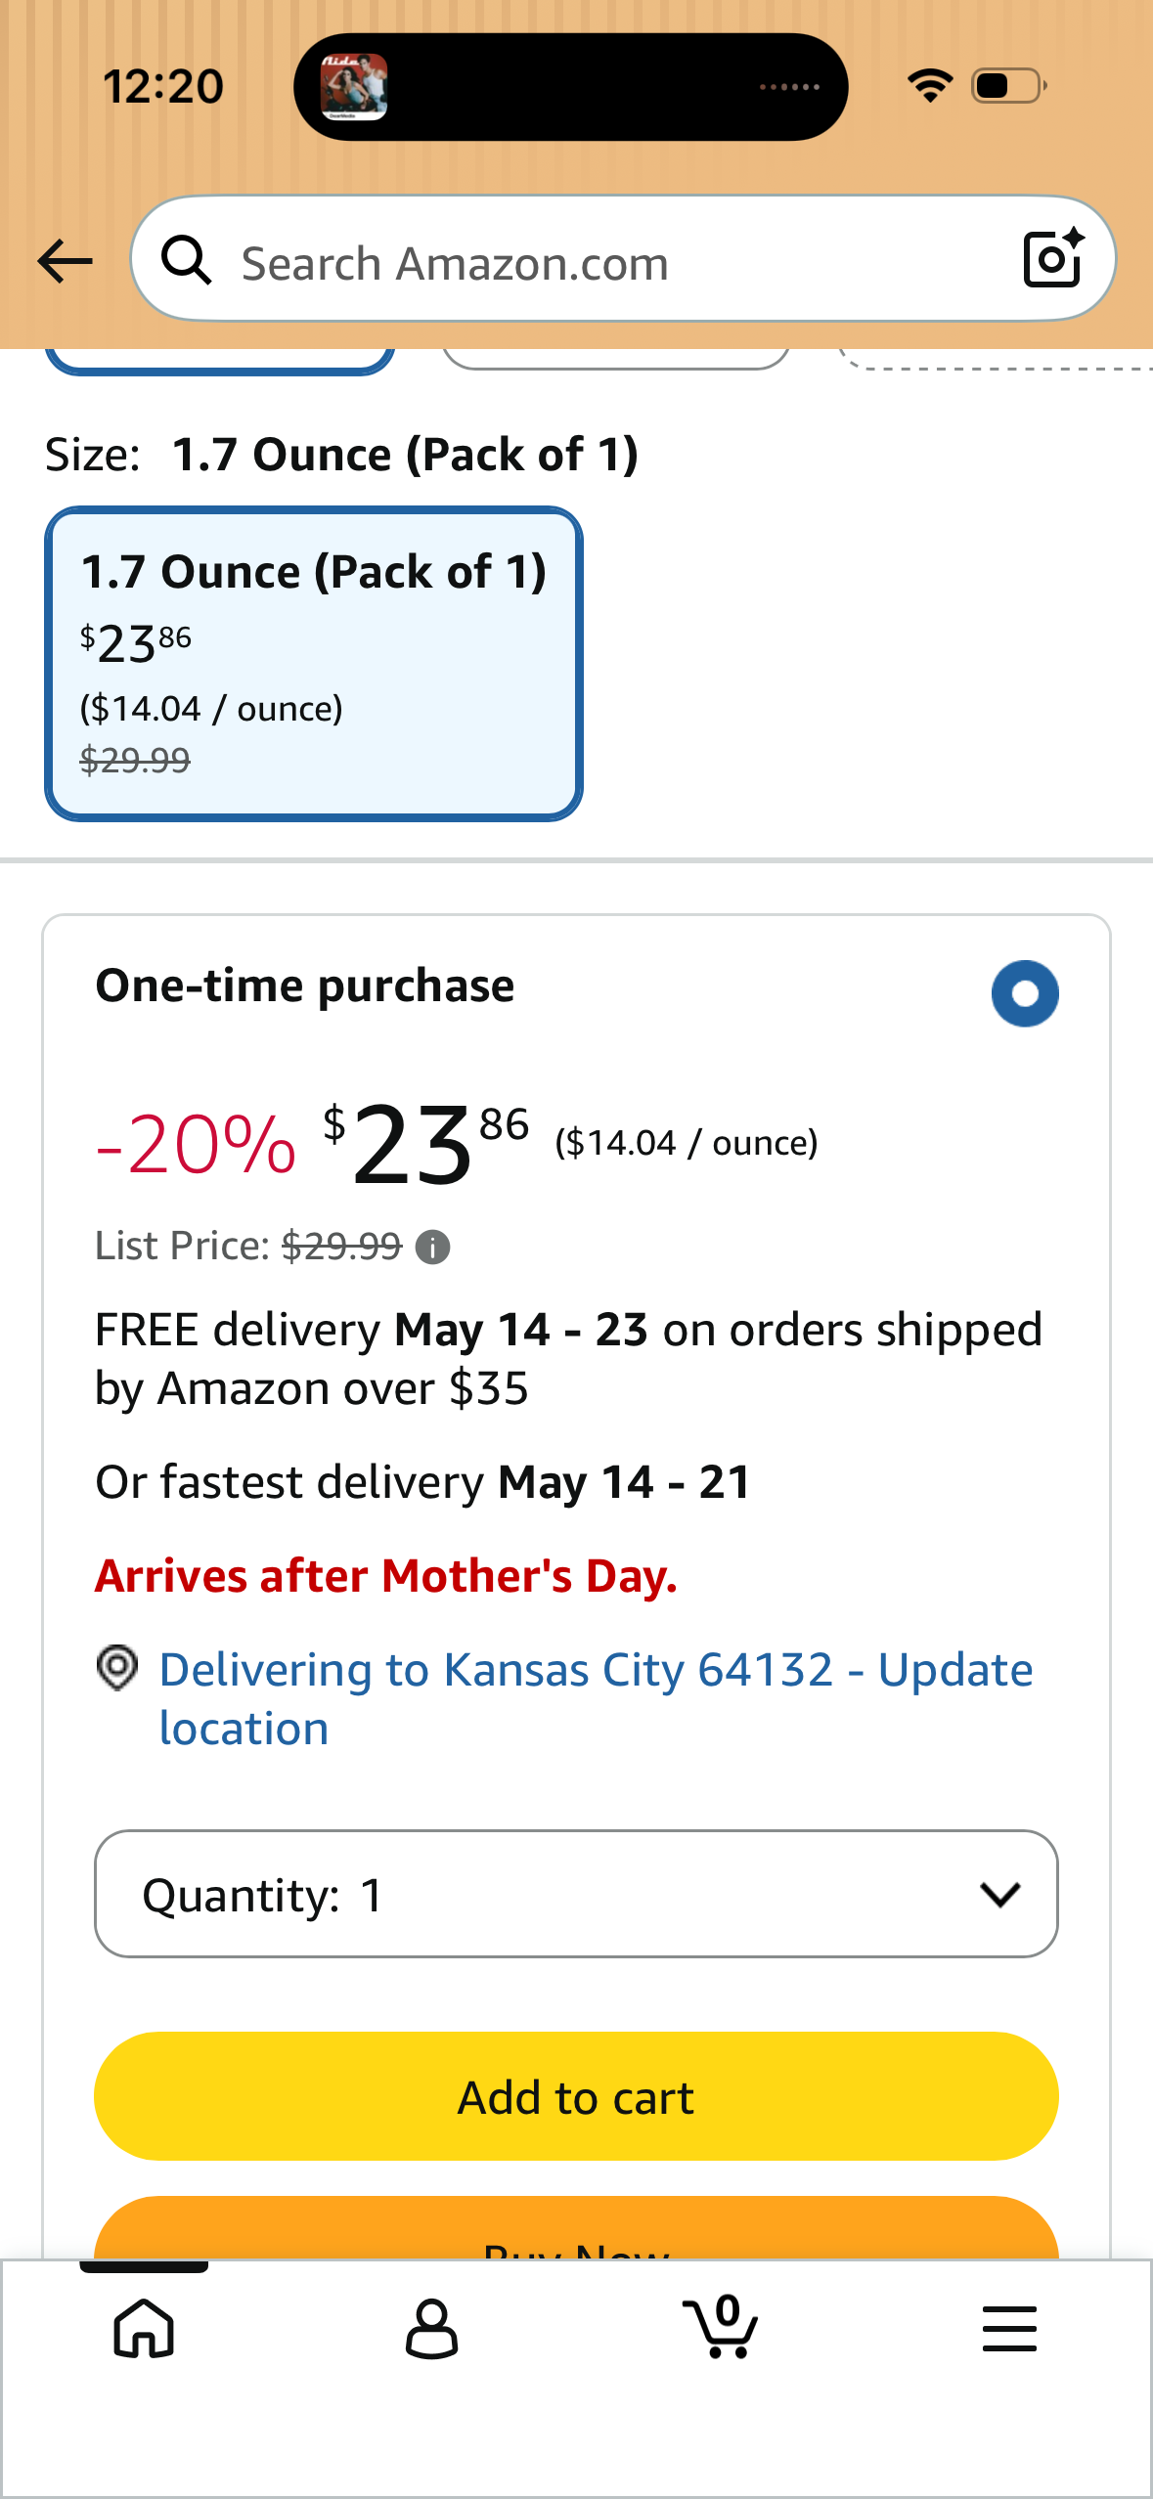
Task: Tap the delivery location pin icon
Action: pyautogui.click(x=117, y=1668)
